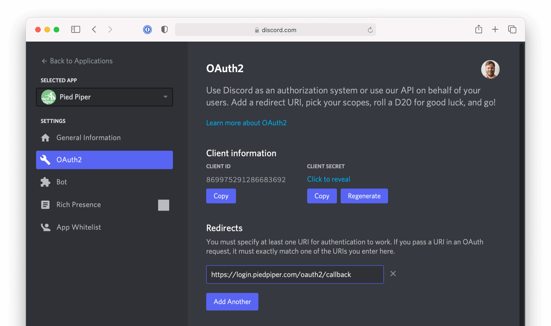
Task: Click the CLIENT ID label
Action: coord(218,166)
